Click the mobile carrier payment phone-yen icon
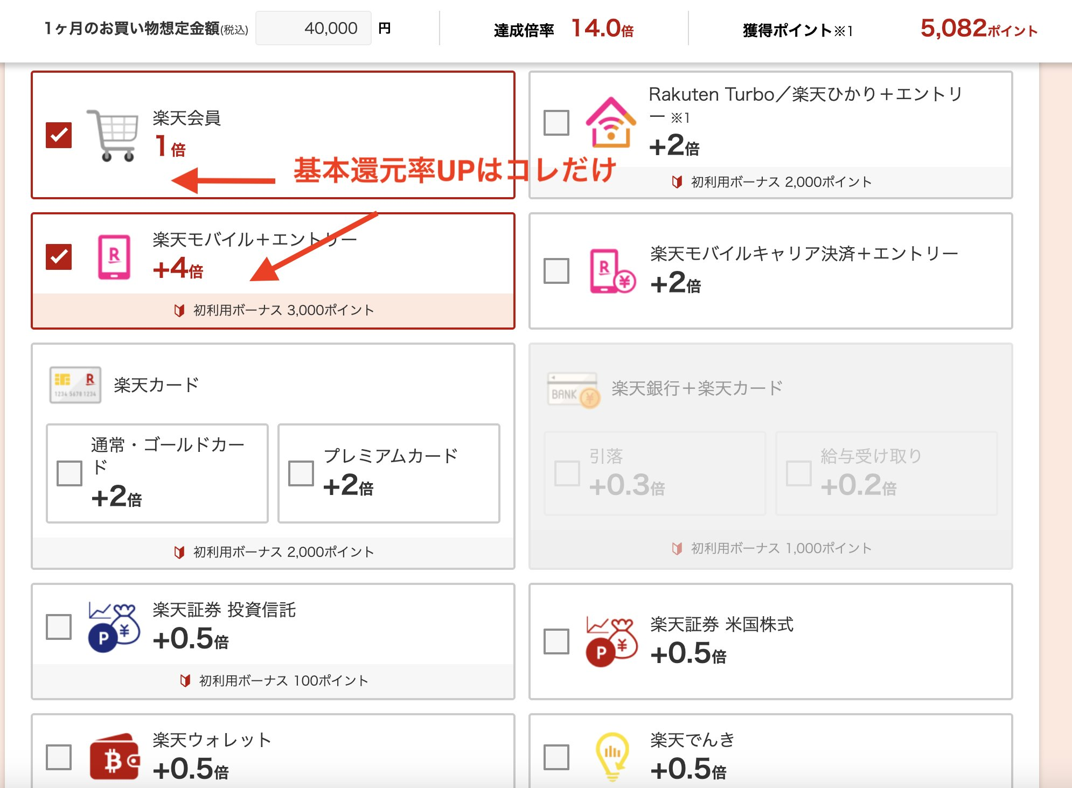This screenshot has height=788, width=1072. coord(612,271)
